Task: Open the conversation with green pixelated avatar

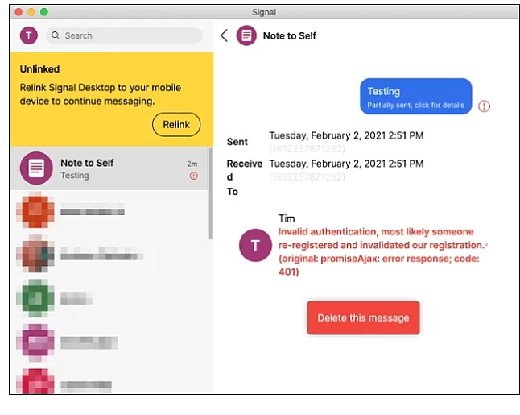Action: (x=109, y=298)
